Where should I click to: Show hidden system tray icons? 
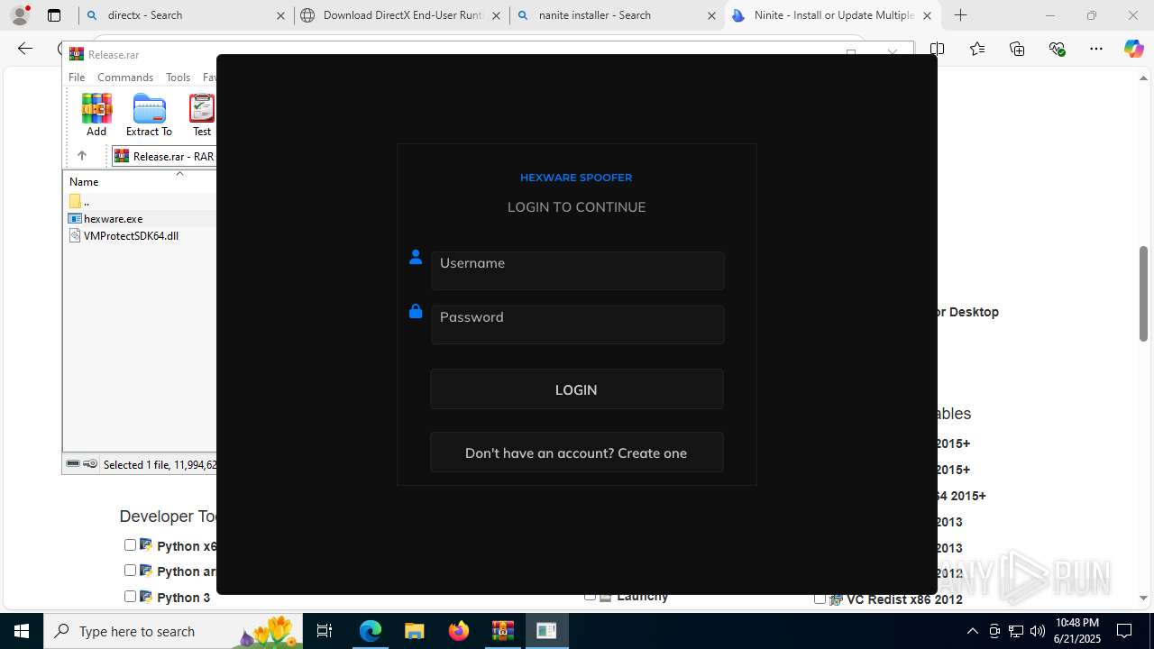973,631
